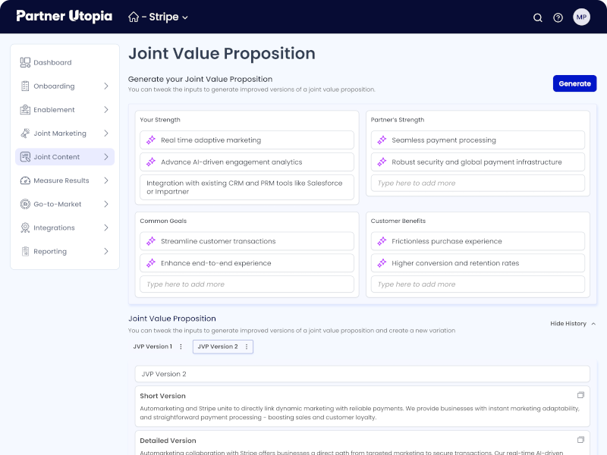Click the Common Goals add more field
The width and height of the screenshot is (607, 455).
[x=247, y=284]
